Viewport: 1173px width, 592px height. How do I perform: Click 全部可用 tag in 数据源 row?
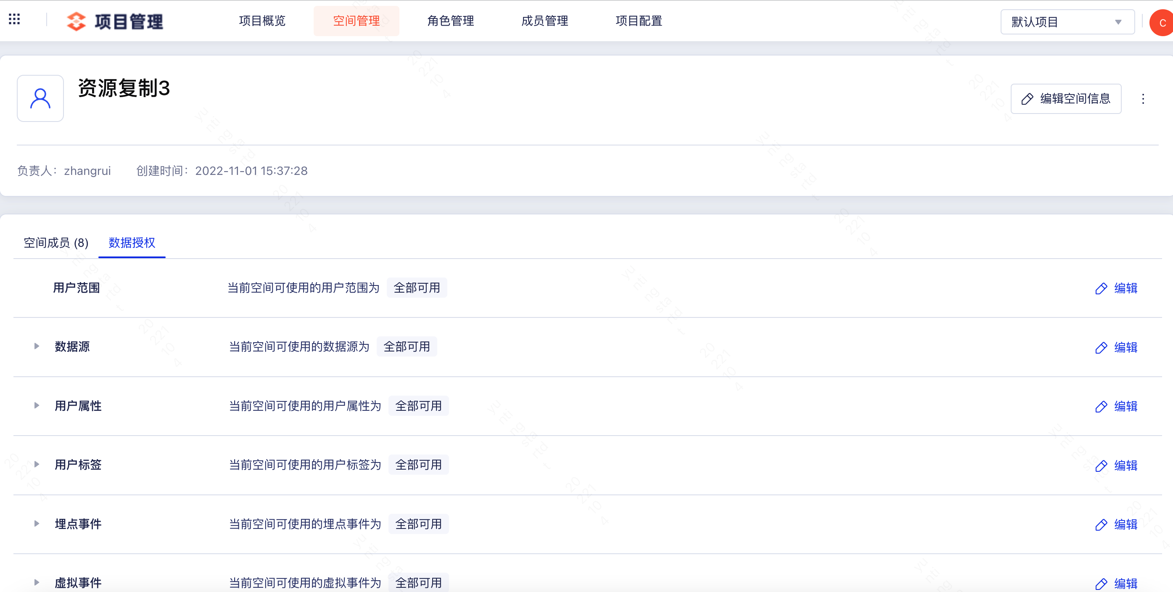407,346
